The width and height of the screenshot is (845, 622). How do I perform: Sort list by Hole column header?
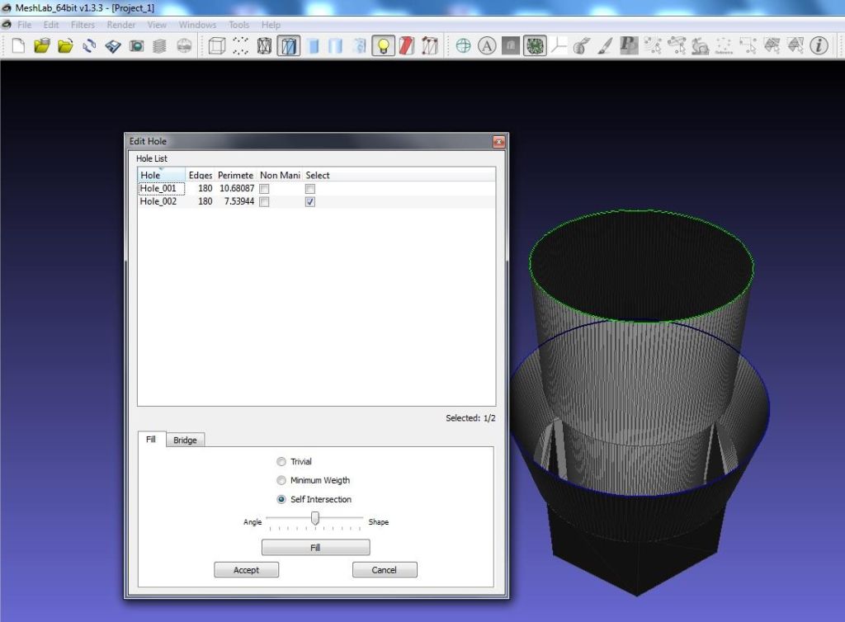pyautogui.click(x=151, y=175)
